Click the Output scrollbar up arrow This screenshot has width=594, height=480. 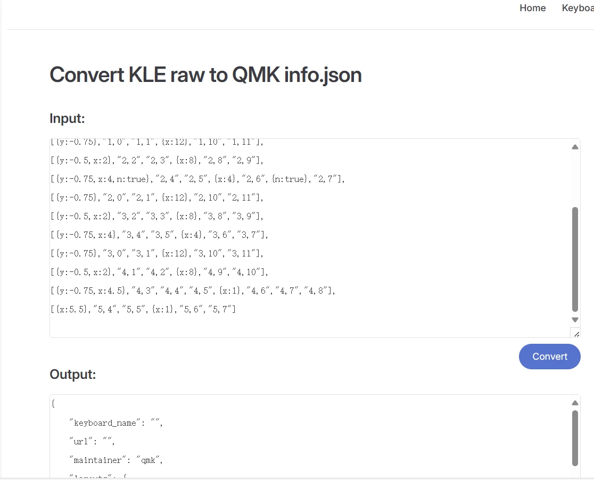pos(575,403)
